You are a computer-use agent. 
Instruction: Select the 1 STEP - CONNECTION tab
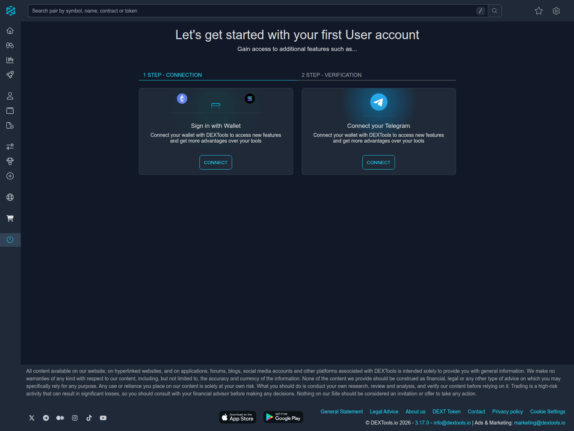[173, 75]
